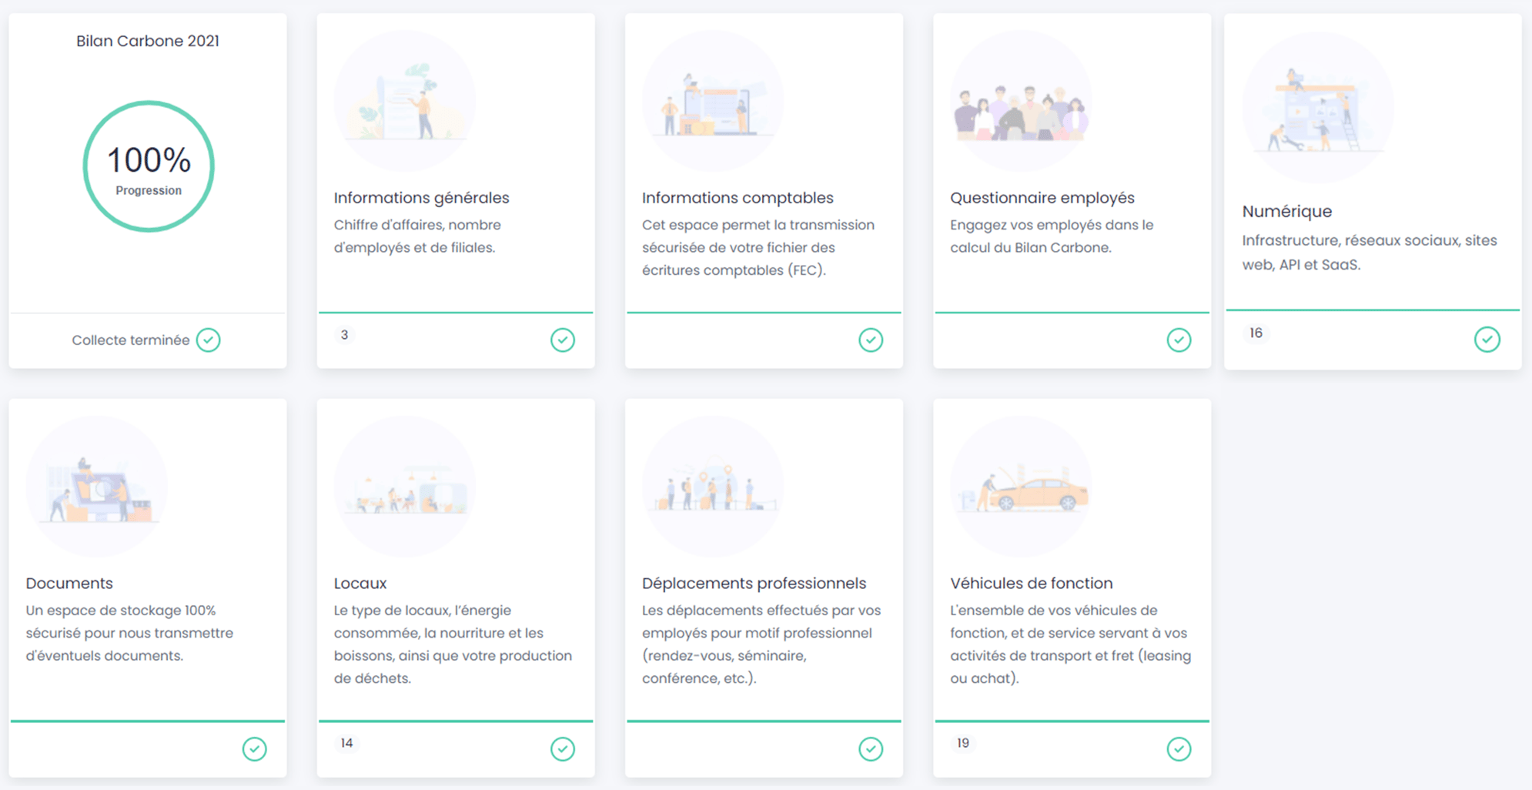This screenshot has width=1532, height=790.
Task: Click the checkmark icon on Informations générales card
Action: pyautogui.click(x=563, y=340)
